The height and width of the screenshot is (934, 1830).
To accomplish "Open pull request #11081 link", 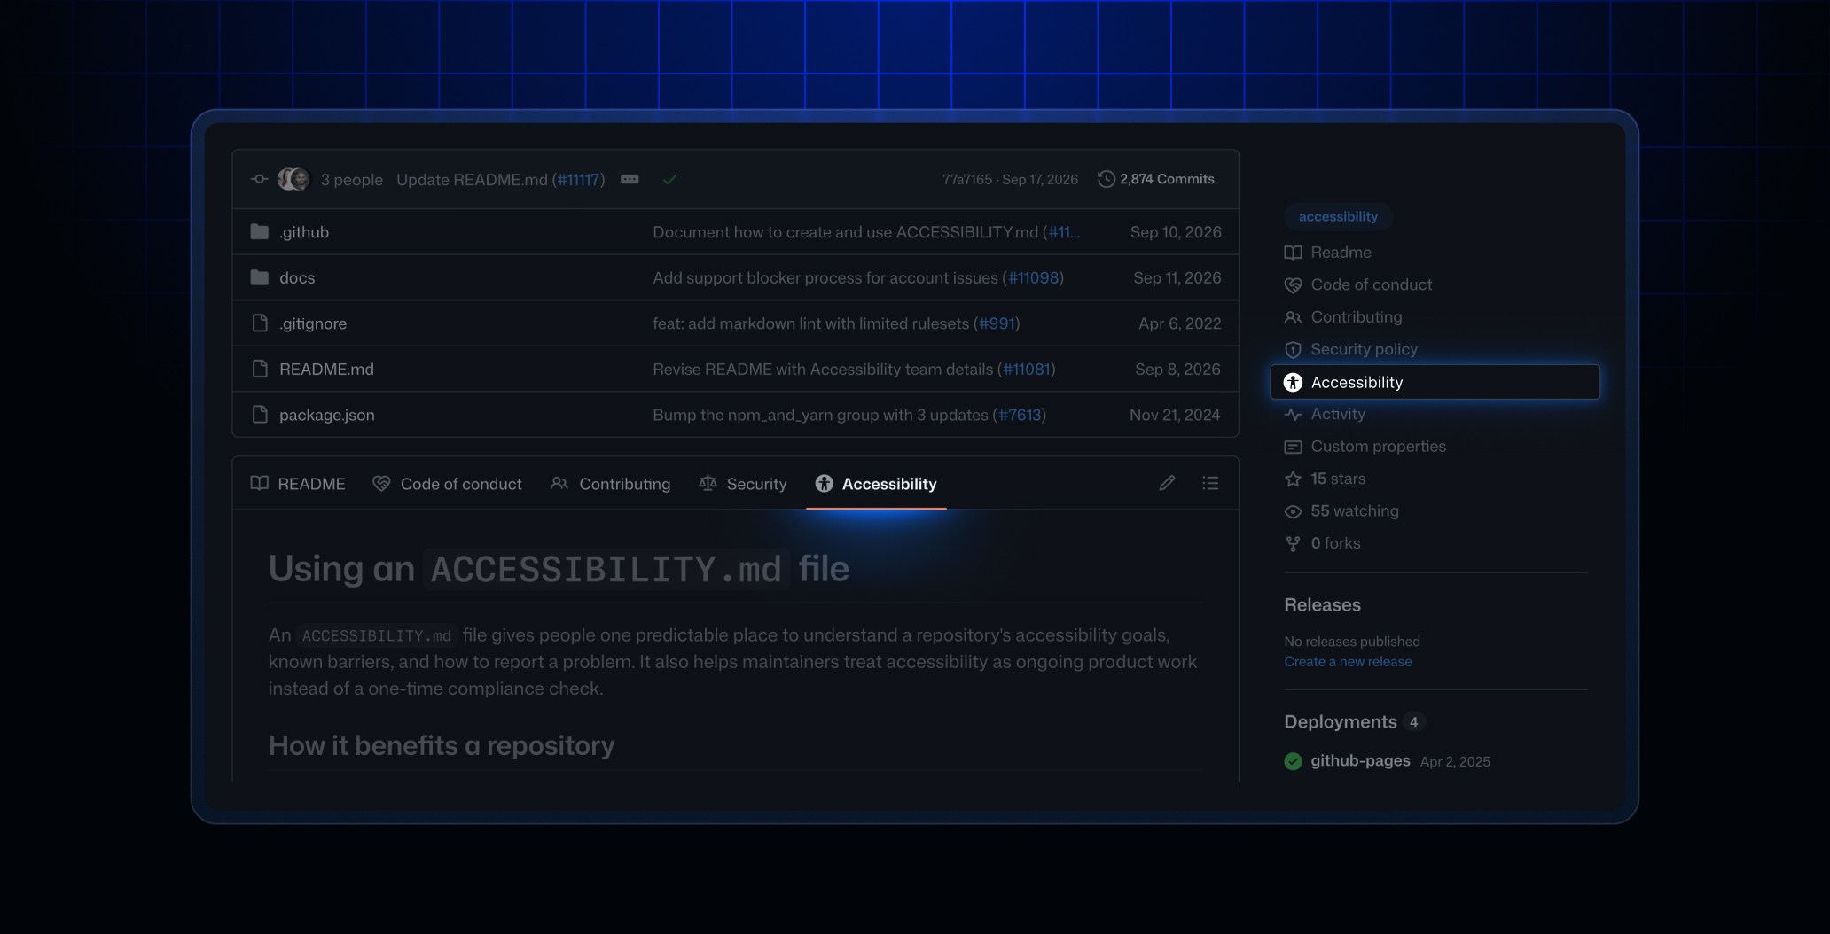I will pos(1027,370).
